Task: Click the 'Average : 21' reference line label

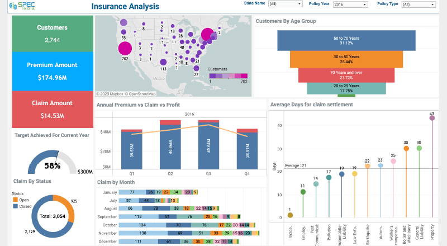Action: (296, 165)
